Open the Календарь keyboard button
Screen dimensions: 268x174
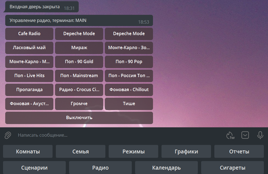point(166,168)
